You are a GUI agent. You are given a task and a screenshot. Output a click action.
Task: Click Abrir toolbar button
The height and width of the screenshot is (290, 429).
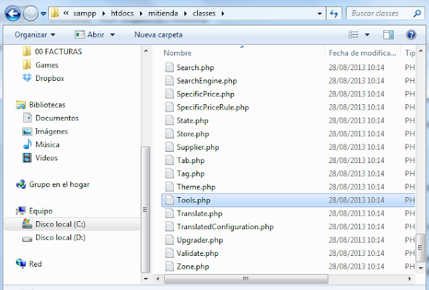(x=90, y=35)
